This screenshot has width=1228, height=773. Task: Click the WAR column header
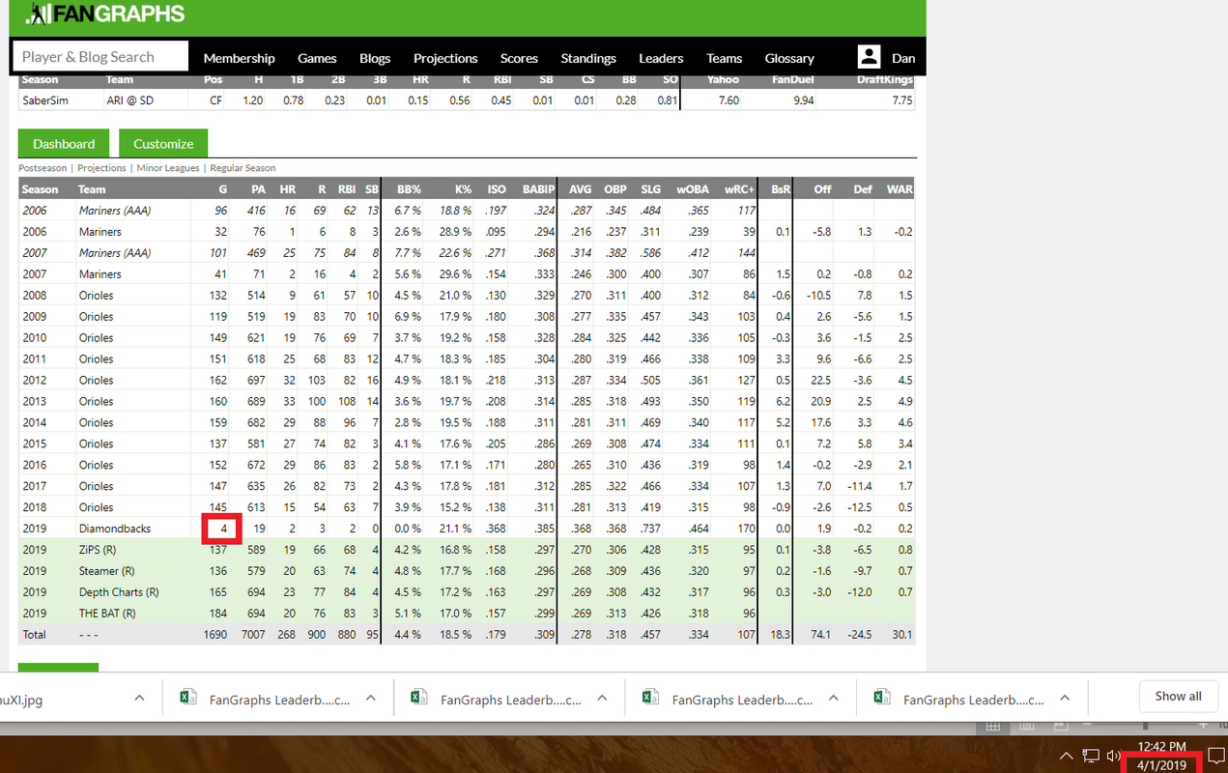tap(900, 189)
